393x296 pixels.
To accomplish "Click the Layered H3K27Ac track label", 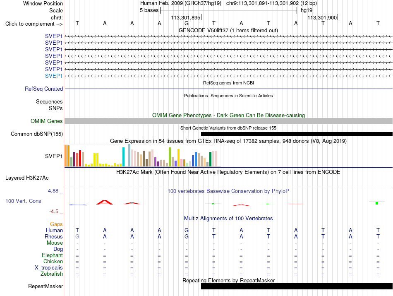I will 27,178.
